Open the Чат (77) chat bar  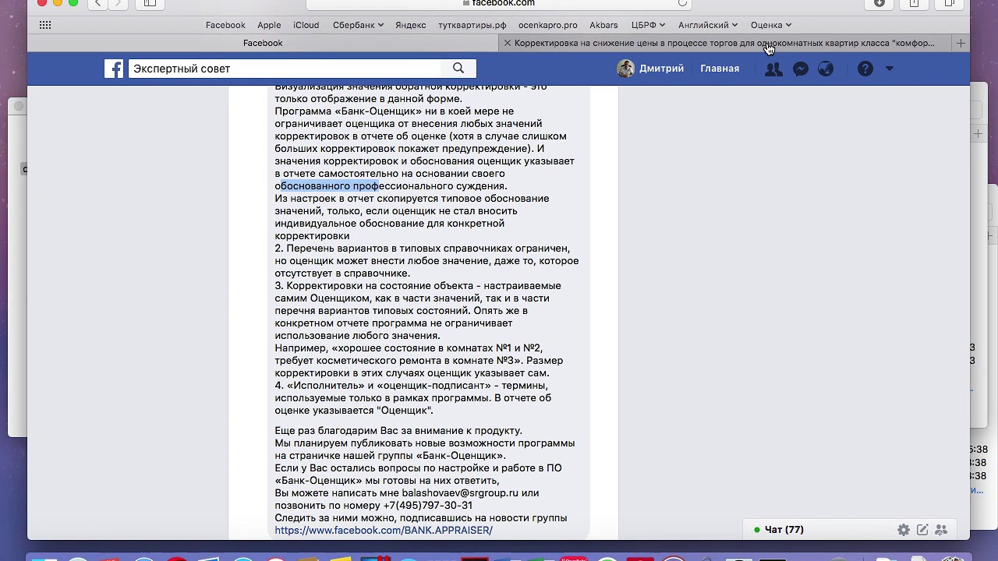(783, 530)
